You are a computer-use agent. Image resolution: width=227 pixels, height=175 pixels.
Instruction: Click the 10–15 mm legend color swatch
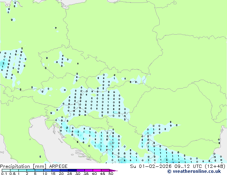click(x=47, y=170)
